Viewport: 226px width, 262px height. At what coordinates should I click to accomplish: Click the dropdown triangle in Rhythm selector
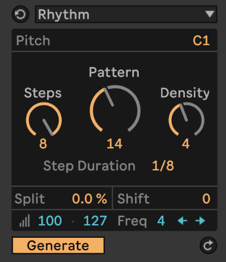210,14
